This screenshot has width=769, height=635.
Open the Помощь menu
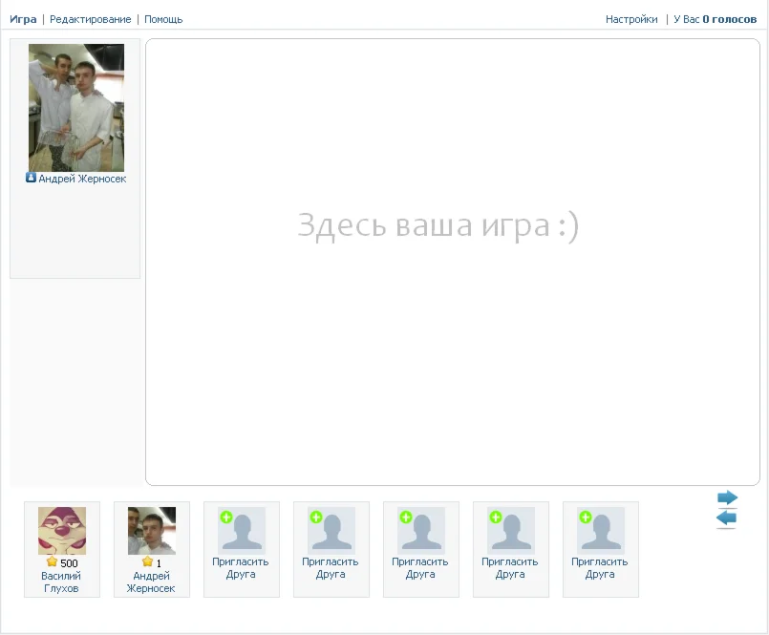(x=162, y=18)
